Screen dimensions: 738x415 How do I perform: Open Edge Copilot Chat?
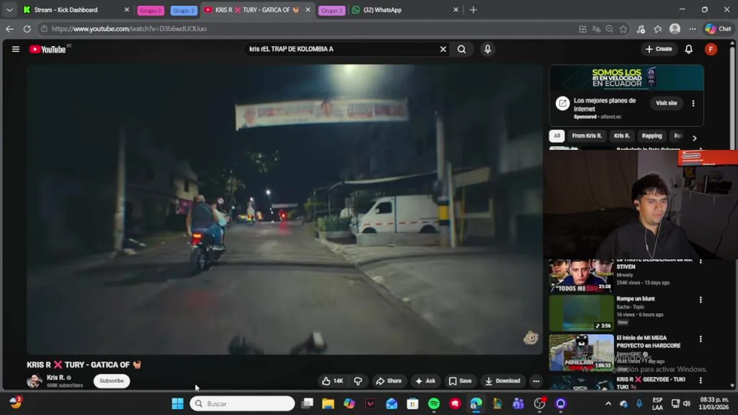pyautogui.click(x=718, y=29)
